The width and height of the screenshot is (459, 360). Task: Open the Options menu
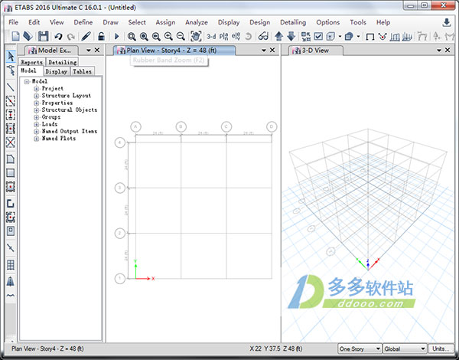(328, 22)
